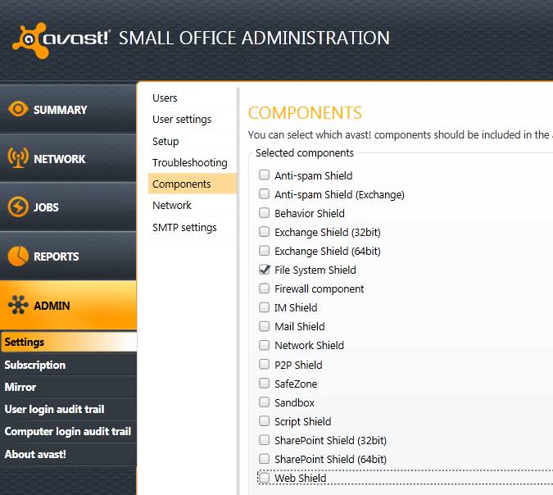The width and height of the screenshot is (553, 495).
Task: Open the REPORTS section
Action: point(68,257)
